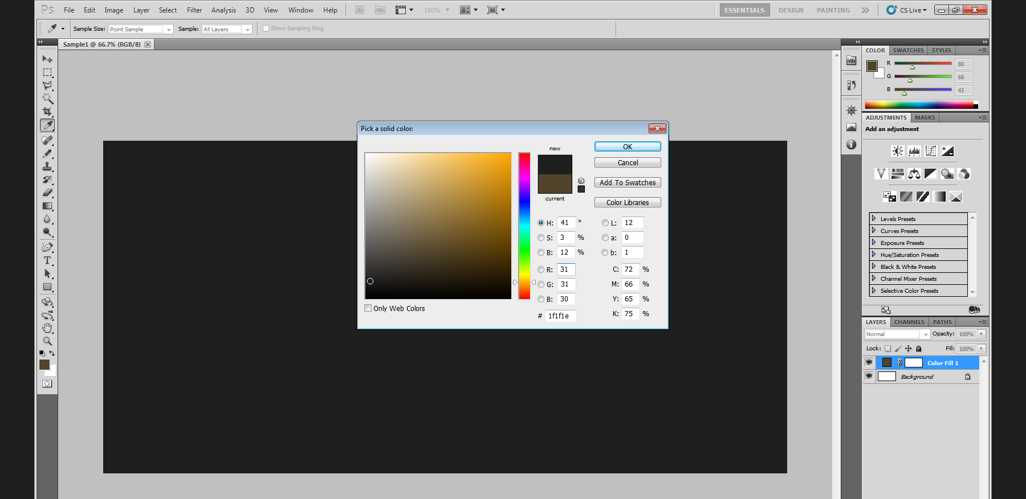Expand Curves Presets
Viewport: 1026px width, 499px height.
873,230
